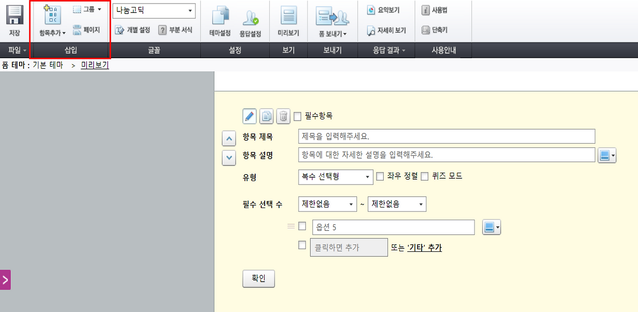Check the 필수항목 required item checkbox
Viewport: 638px width, 312px height.
[297, 116]
